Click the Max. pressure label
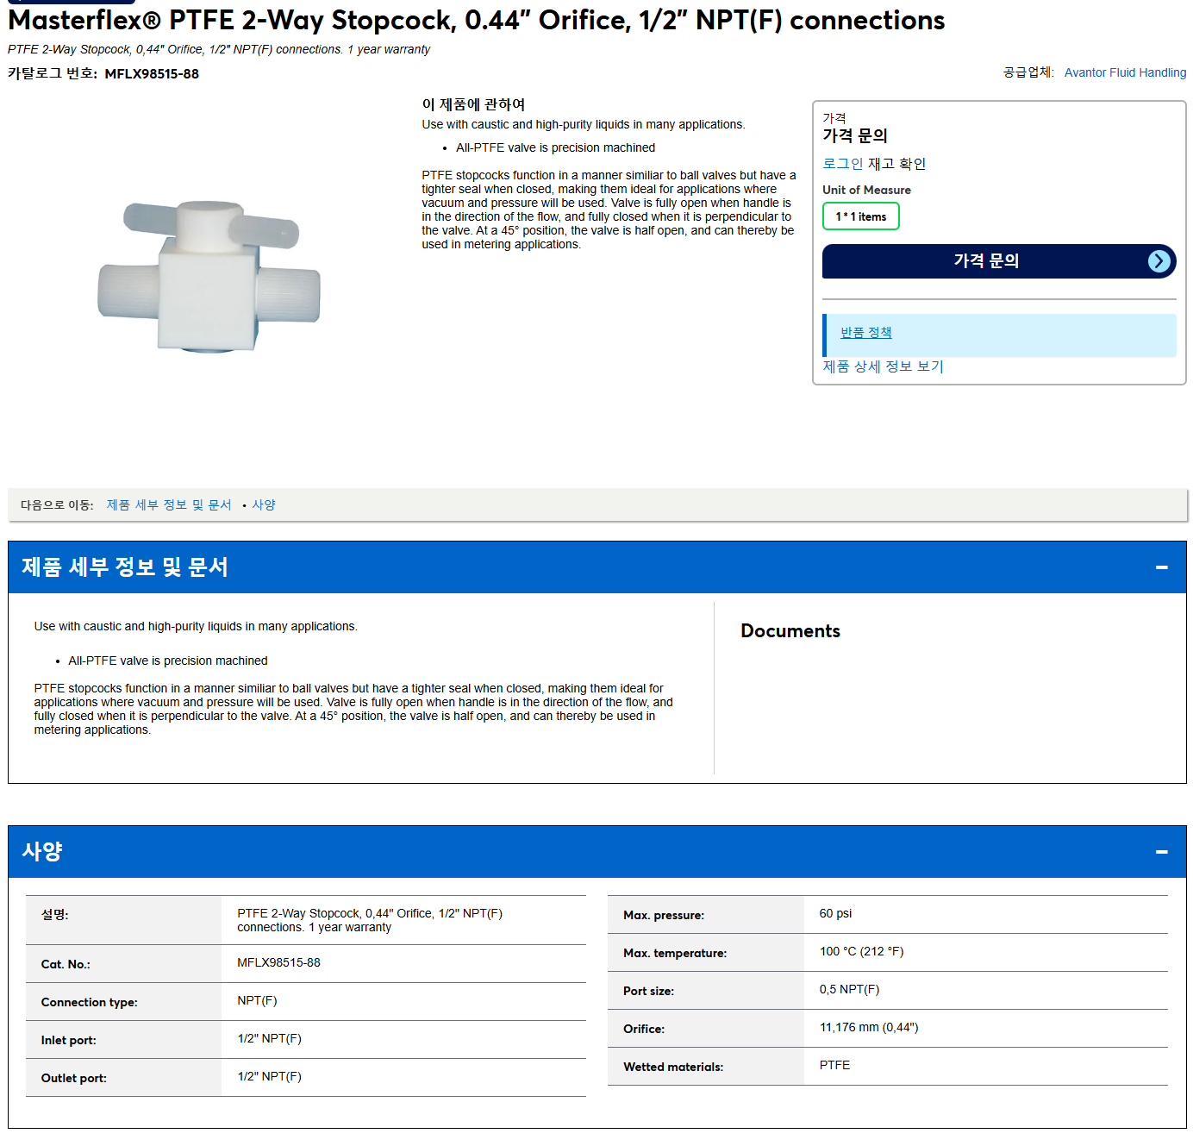Screen dimensions: 1193x1146 (664, 915)
